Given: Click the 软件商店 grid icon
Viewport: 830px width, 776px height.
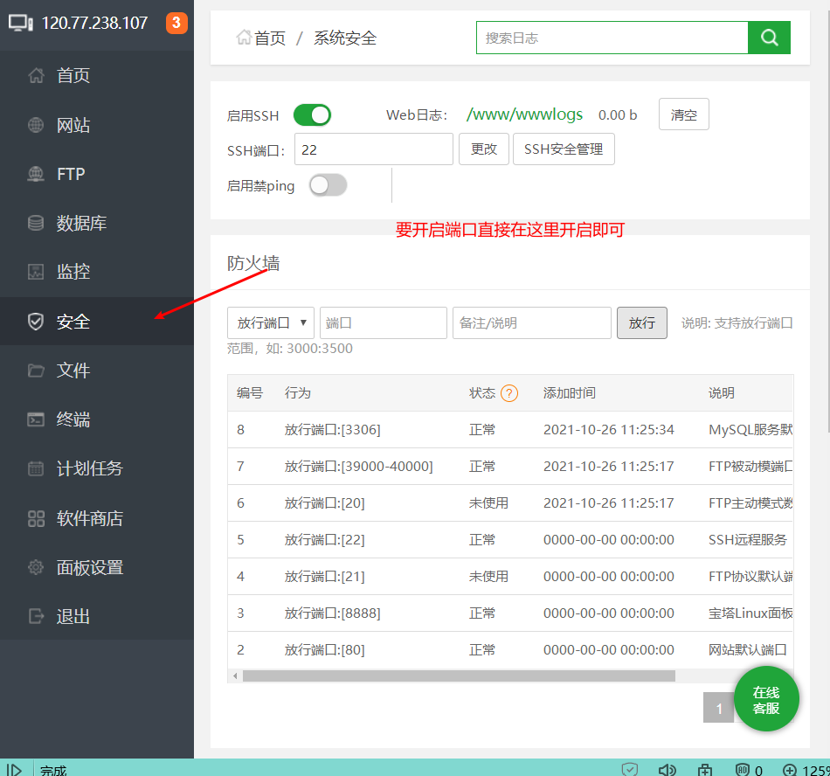Looking at the screenshot, I should tap(36, 518).
